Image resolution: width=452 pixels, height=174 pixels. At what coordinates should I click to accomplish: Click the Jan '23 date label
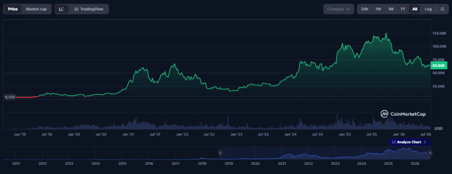pos(237,134)
